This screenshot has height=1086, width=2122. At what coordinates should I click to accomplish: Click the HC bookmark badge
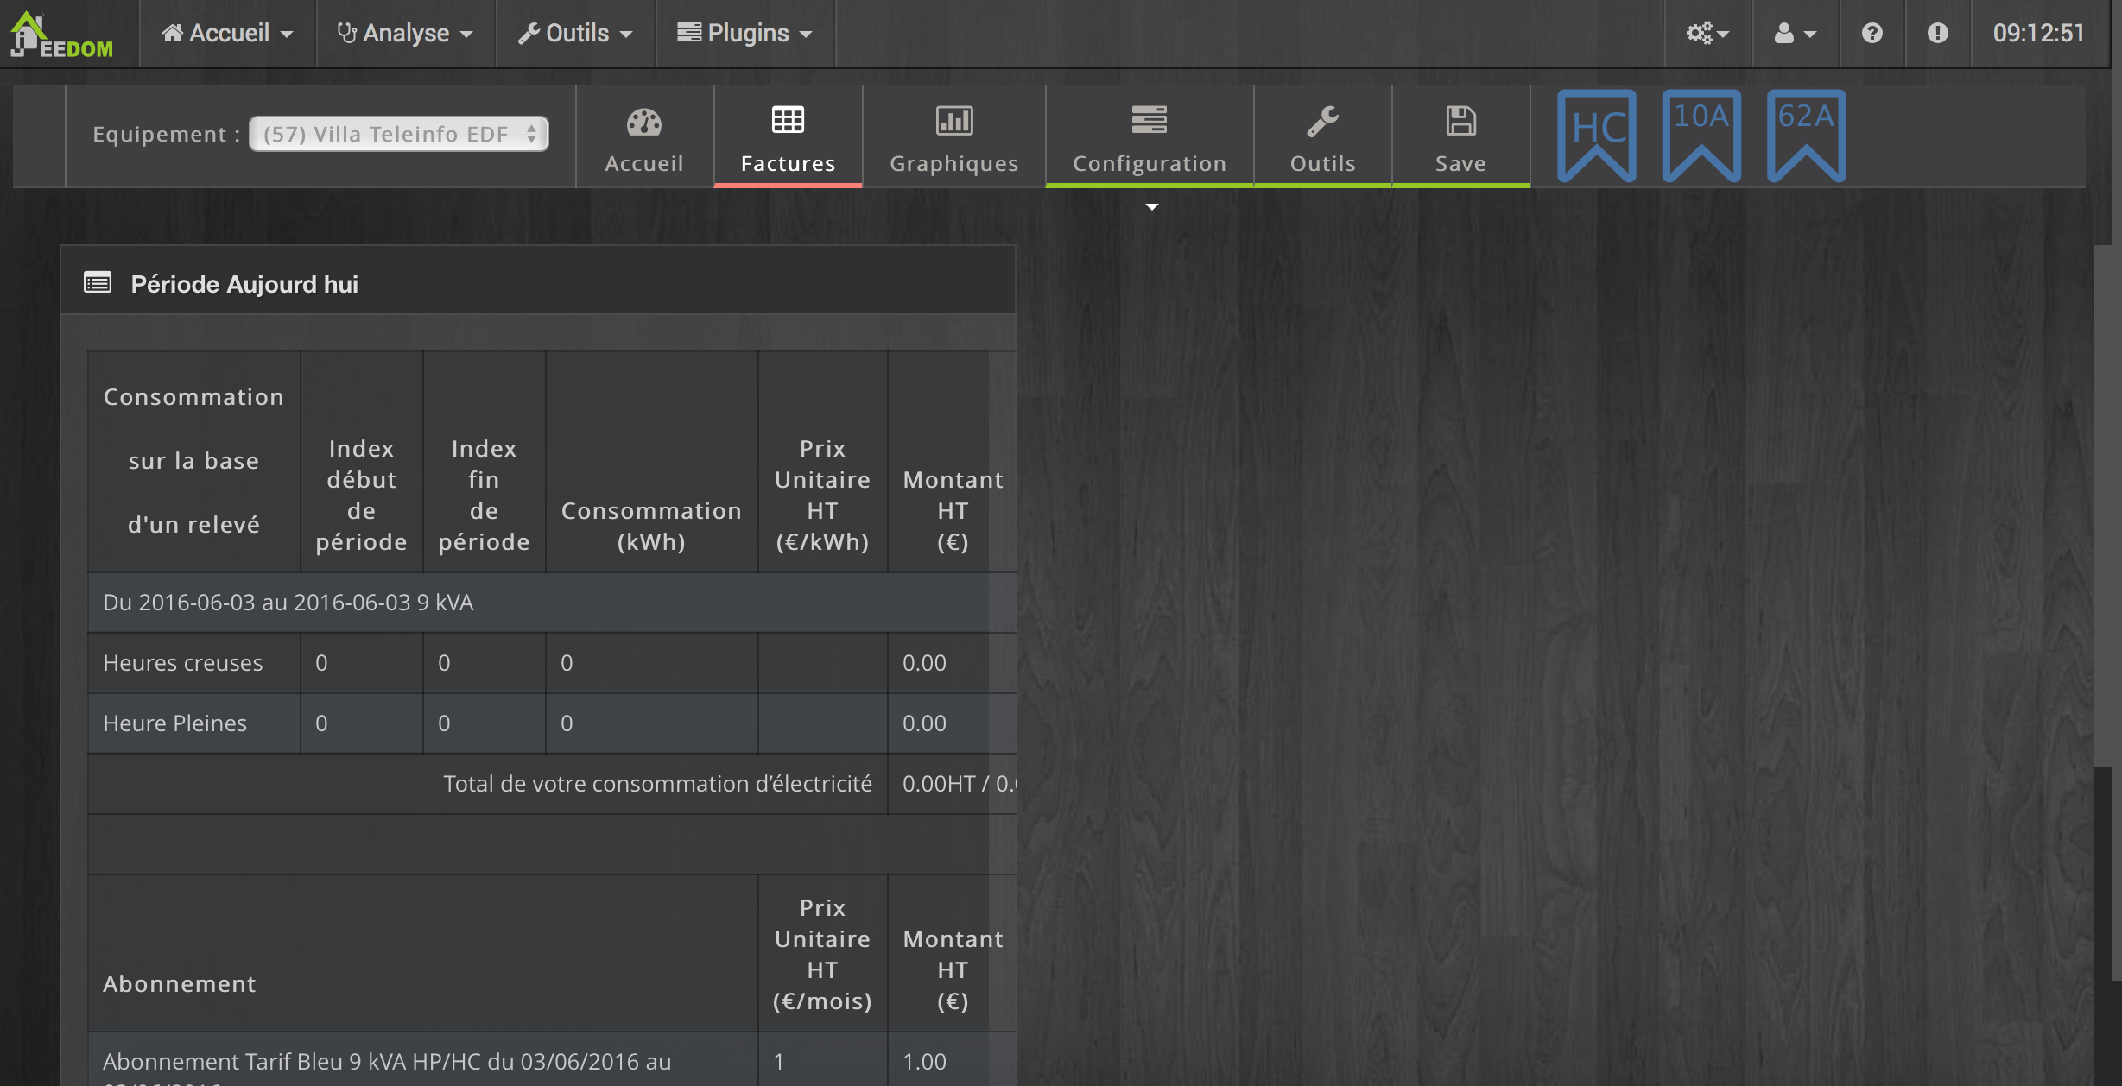tap(1596, 136)
